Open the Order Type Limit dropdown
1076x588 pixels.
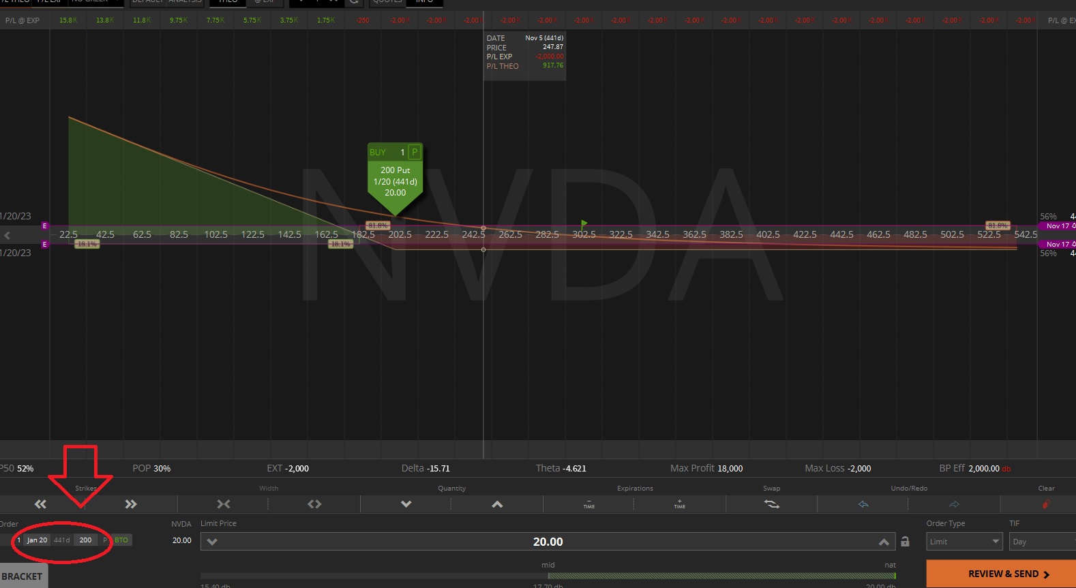[964, 542]
